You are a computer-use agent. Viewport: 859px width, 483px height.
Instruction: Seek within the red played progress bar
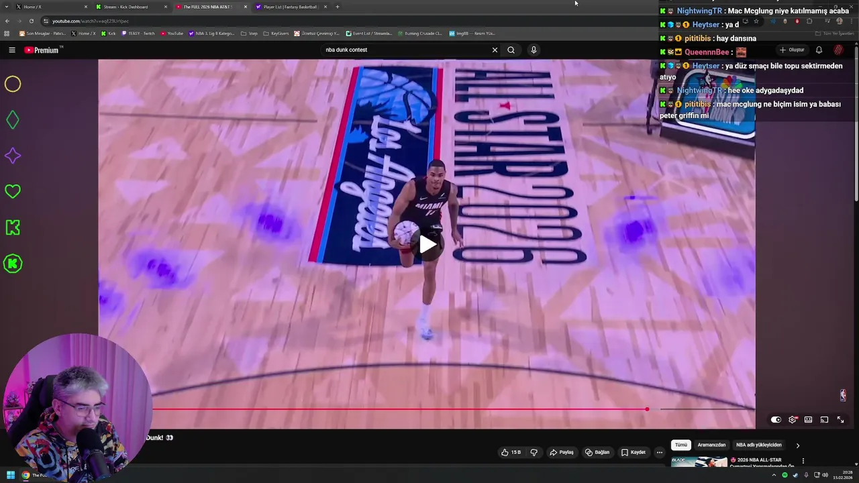click(x=399, y=409)
